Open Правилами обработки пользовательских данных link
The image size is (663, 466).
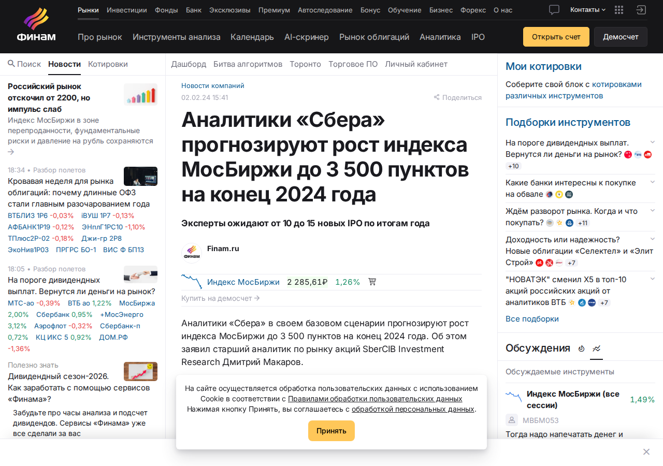(x=375, y=399)
